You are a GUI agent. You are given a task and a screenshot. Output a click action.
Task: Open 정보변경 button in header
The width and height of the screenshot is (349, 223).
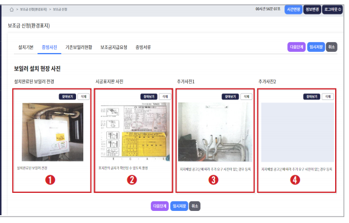coord(312,10)
